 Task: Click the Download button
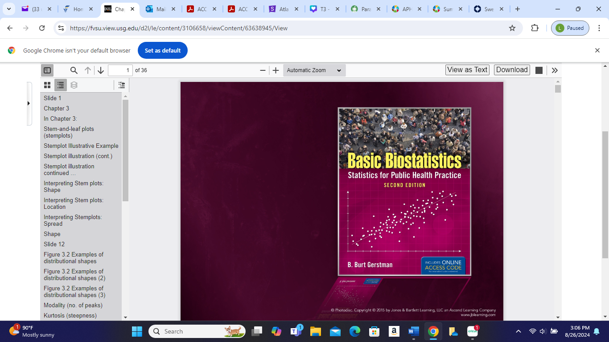point(512,70)
